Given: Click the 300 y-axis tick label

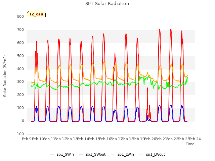Looking at the screenshot, I should click(20, 82).
